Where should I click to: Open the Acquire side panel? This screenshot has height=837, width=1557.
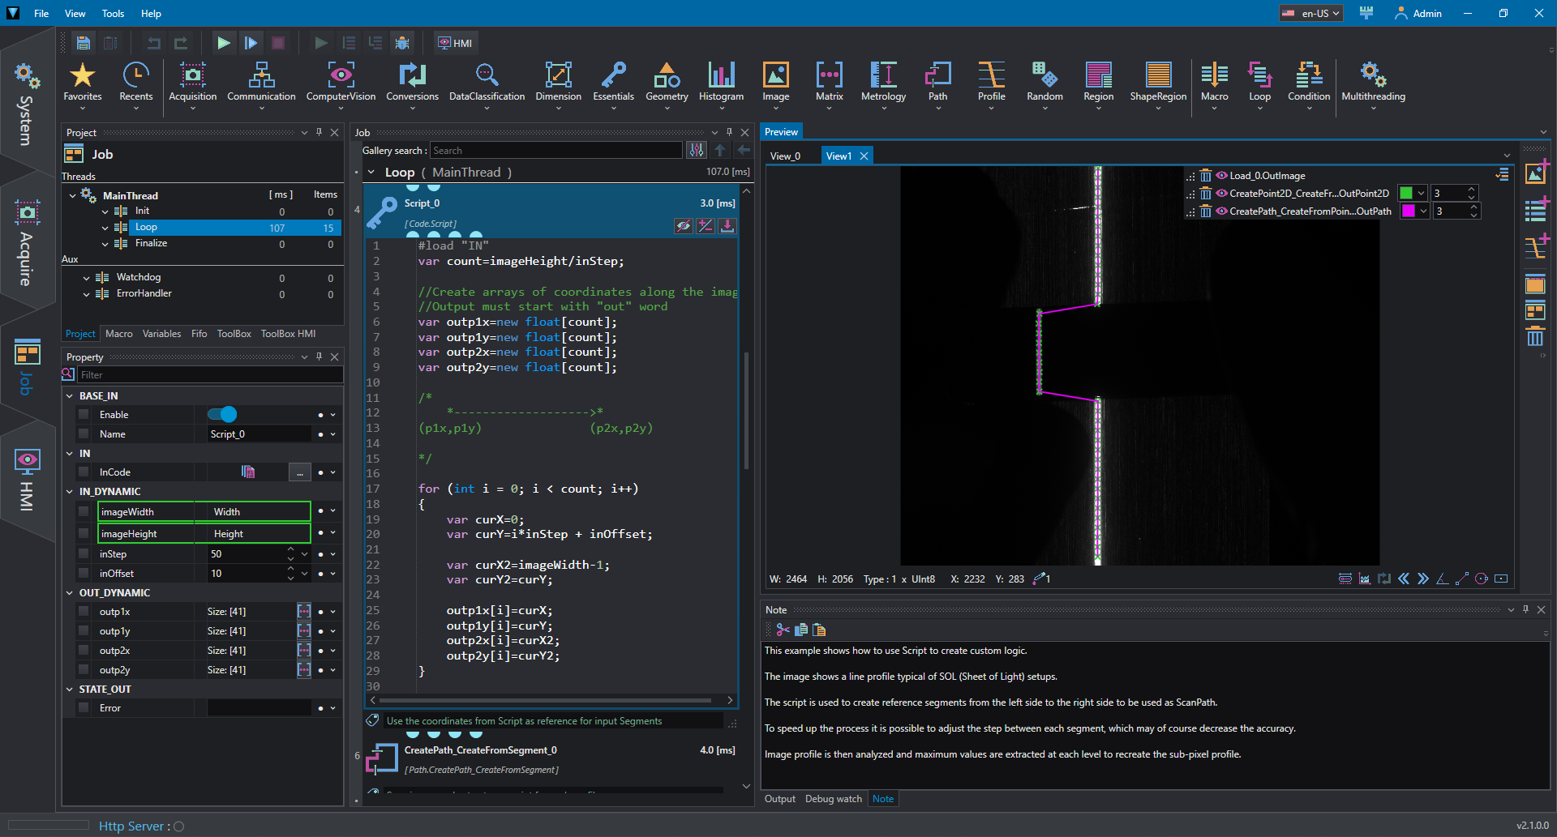[x=27, y=242]
